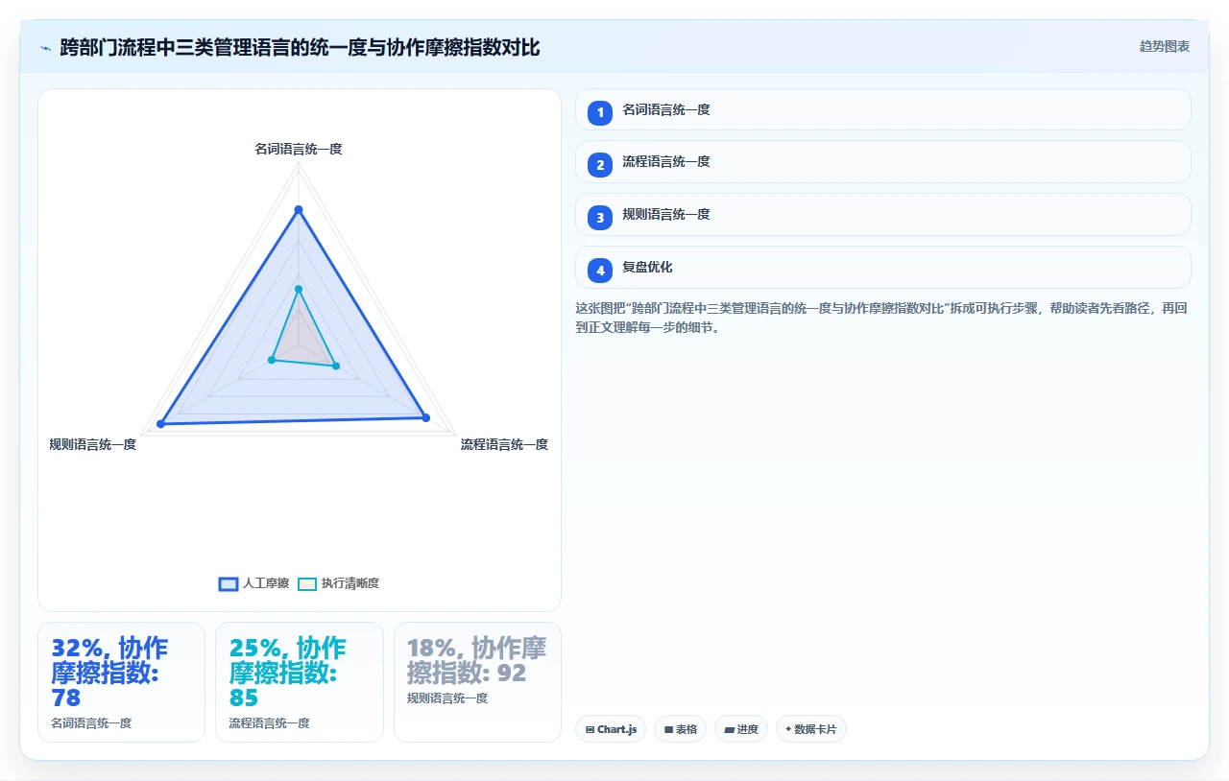Click the blue 人工摩擦 legend color box
The width and height of the screenshot is (1229, 781).
[229, 583]
